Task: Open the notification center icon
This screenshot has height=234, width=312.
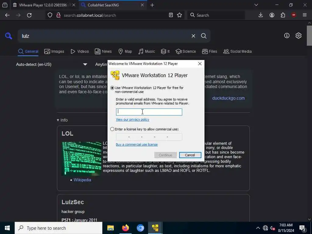Action: click(303, 228)
